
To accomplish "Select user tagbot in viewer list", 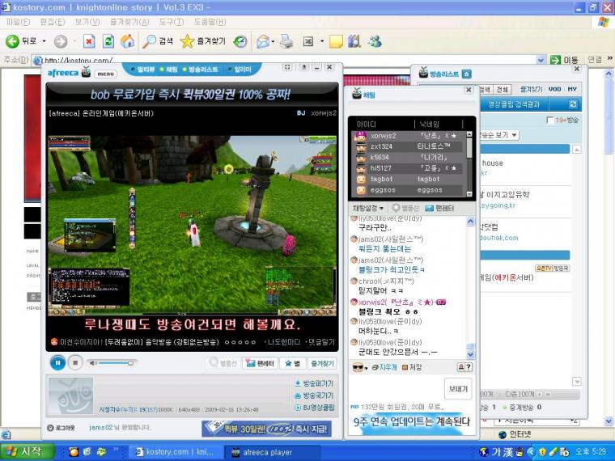I will 409,180.
